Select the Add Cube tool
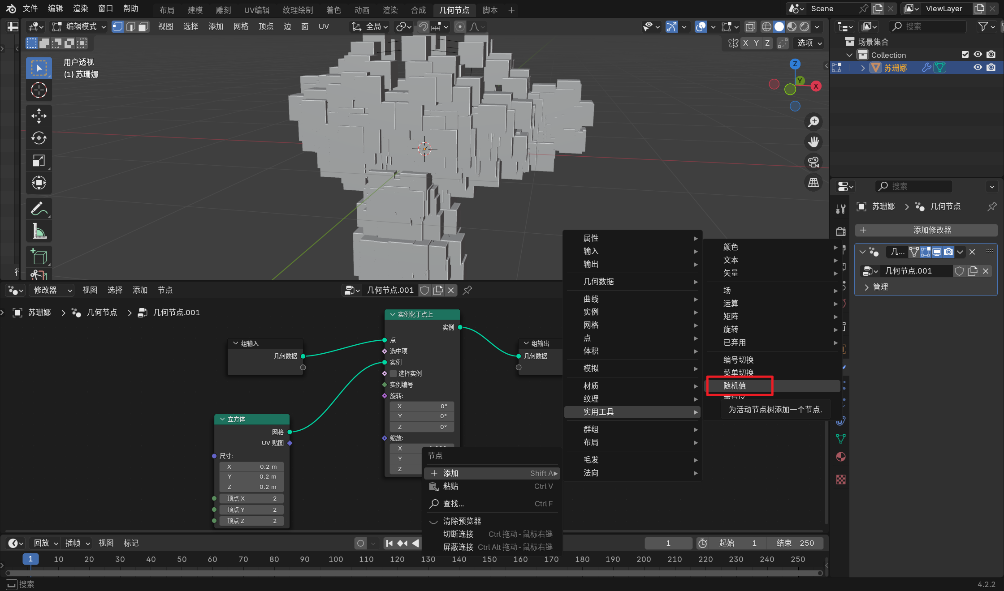The width and height of the screenshot is (1004, 591). coord(39,257)
